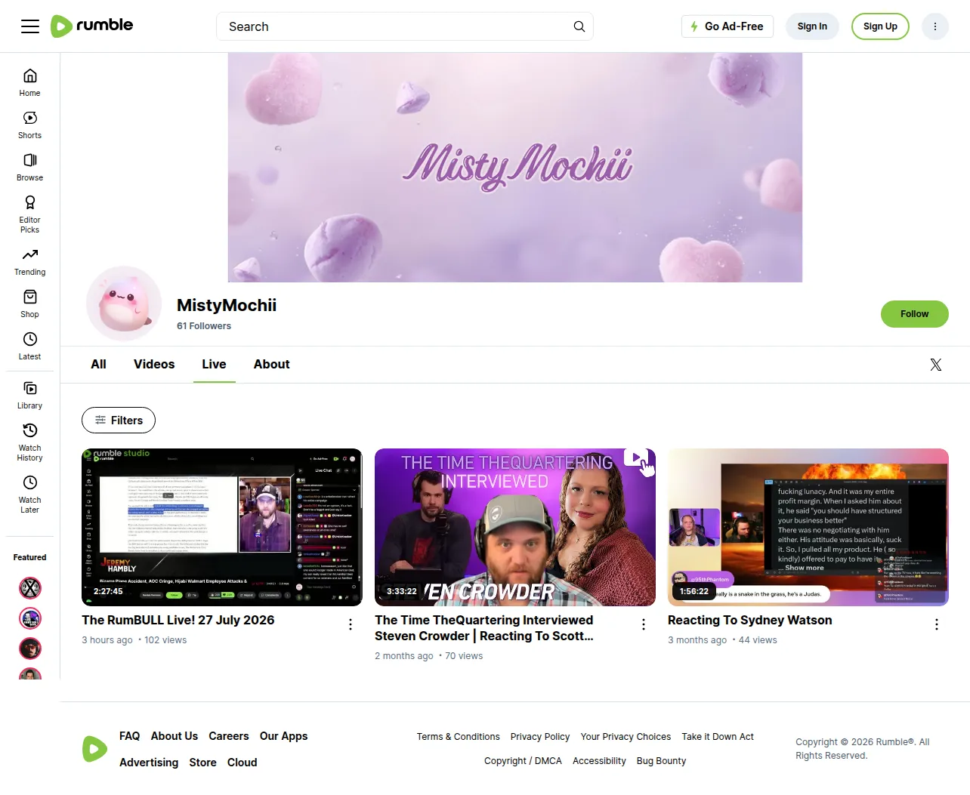
Task: Open the Cloud footer link
Action: [x=242, y=763]
